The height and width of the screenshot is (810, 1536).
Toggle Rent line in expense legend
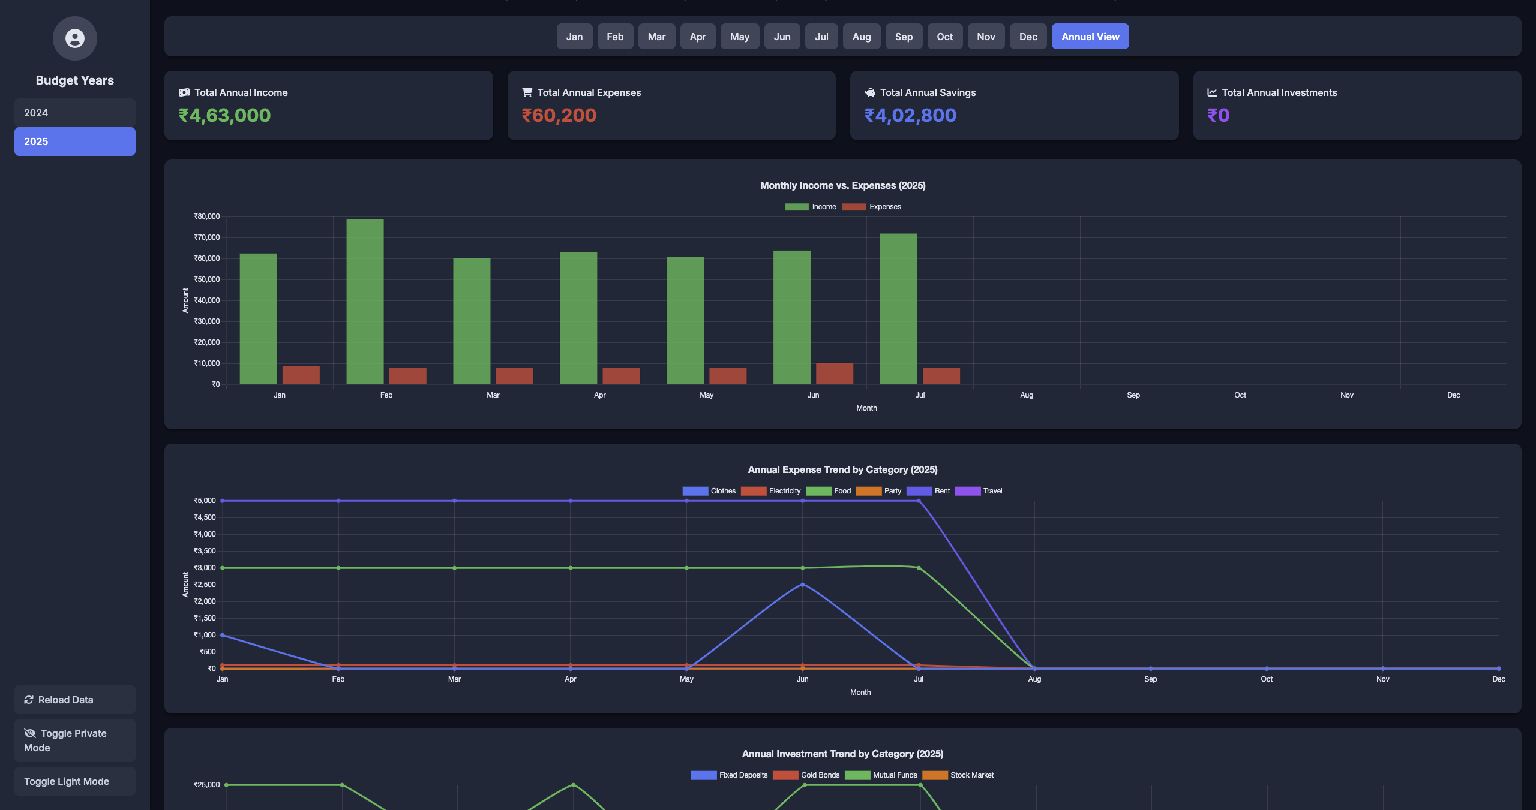[x=928, y=491]
